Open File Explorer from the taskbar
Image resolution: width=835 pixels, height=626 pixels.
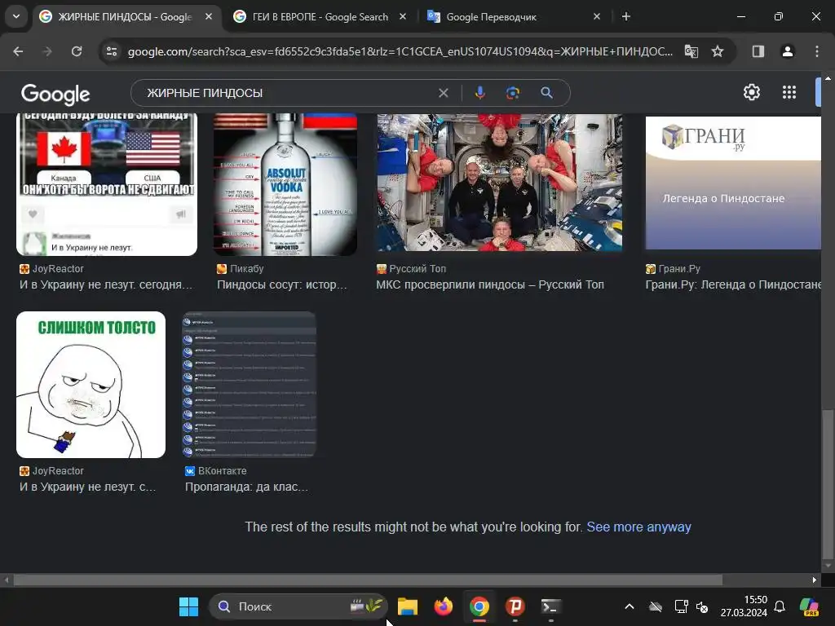[x=408, y=606]
